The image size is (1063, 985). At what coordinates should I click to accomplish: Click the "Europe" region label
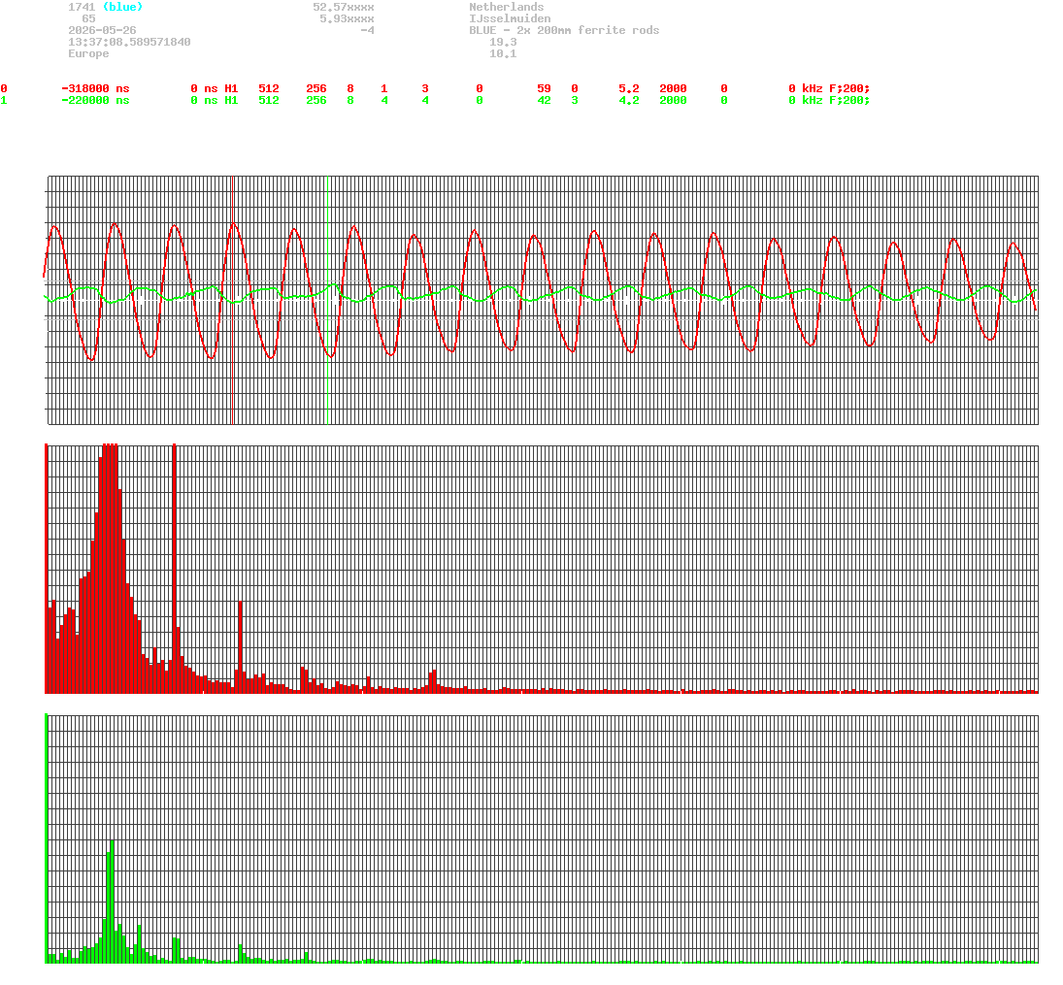pos(88,52)
